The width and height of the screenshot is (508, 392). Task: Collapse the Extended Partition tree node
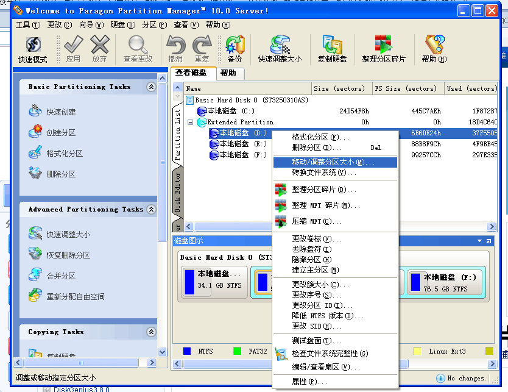tap(191, 123)
